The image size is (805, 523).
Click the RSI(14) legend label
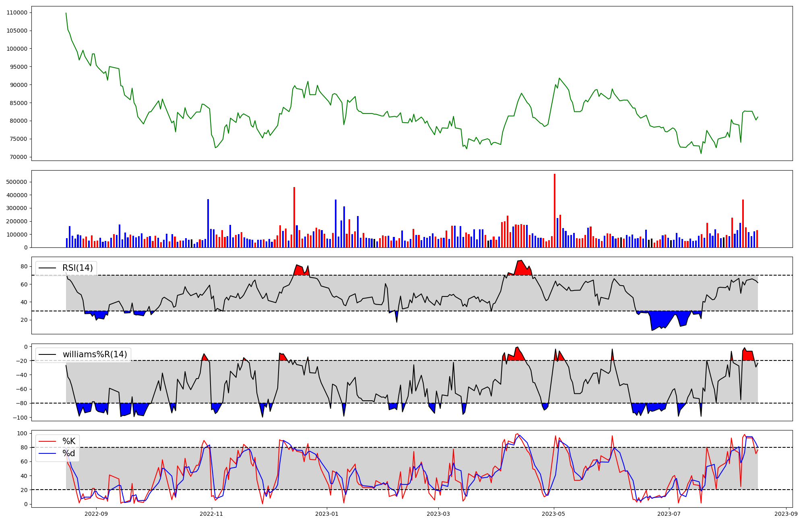77,268
